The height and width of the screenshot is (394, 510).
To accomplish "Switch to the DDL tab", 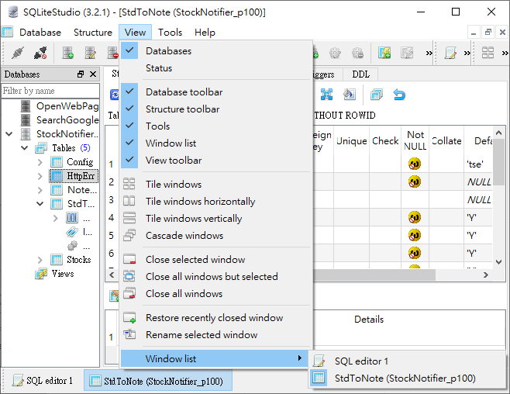I will tap(360, 74).
